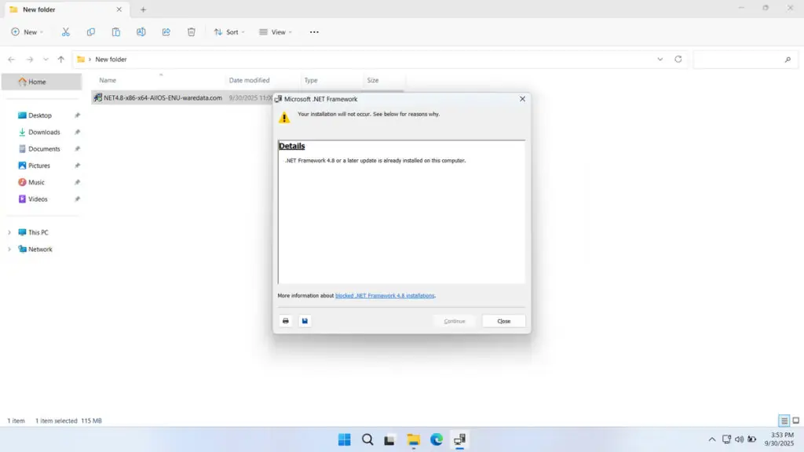Open the Sort dropdown

229,32
